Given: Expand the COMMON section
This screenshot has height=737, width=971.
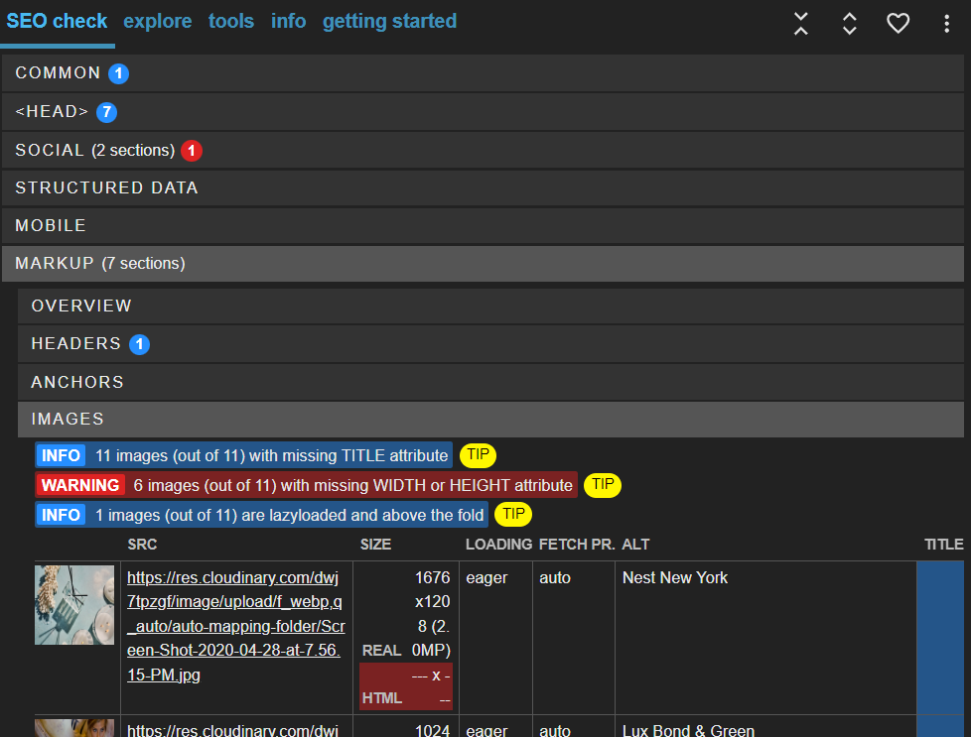Looking at the screenshot, I should pos(58,73).
